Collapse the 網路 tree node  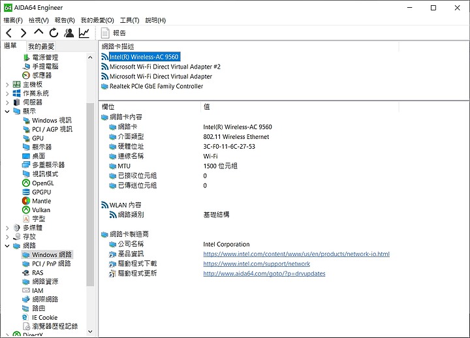pyautogui.click(x=7, y=246)
